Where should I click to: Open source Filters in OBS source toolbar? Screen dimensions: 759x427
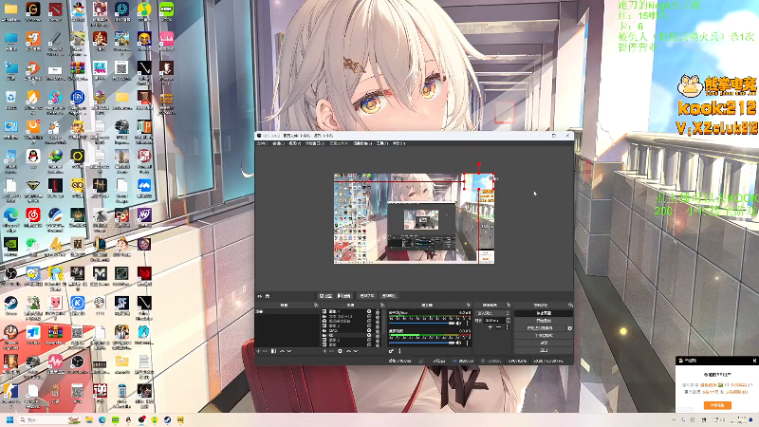[344, 296]
